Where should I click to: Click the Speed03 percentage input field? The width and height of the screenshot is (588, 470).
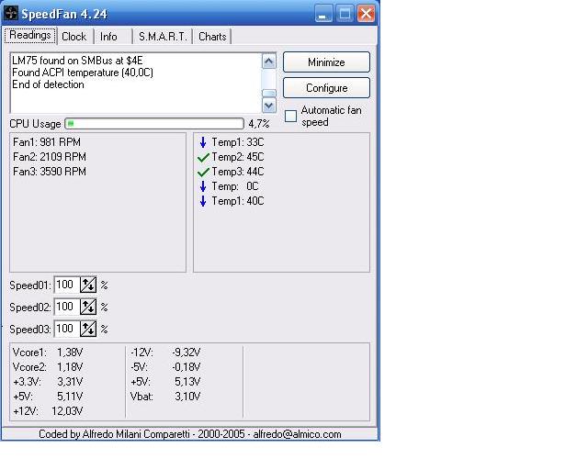(x=67, y=329)
